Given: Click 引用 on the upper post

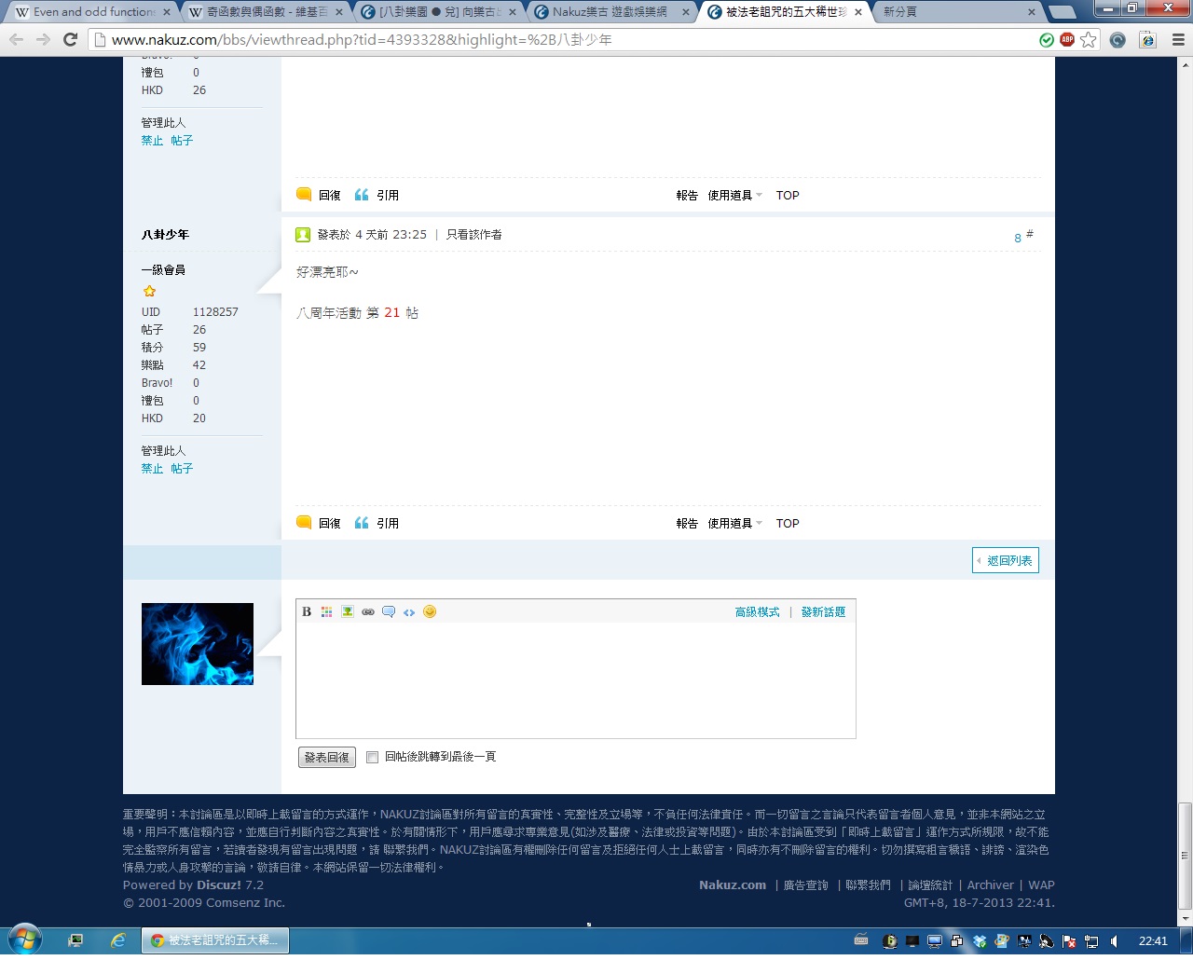Looking at the screenshot, I should [x=377, y=196].
